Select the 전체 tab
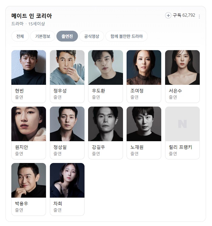The image size is (212, 226). 20,36
